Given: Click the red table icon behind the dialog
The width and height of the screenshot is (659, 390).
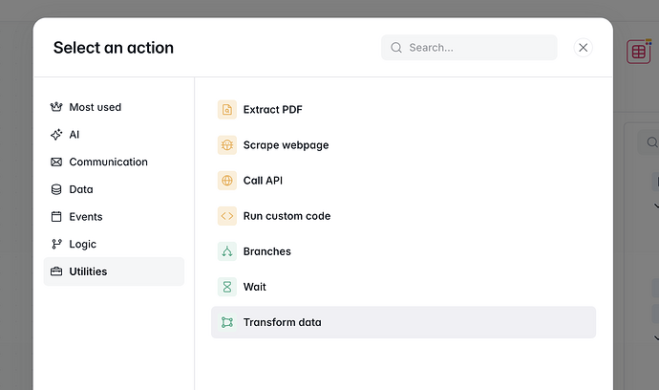Looking at the screenshot, I should [x=639, y=52].
